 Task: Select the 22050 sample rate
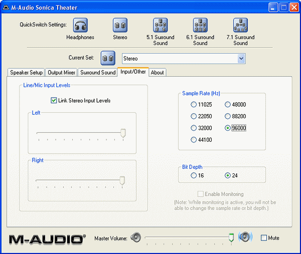coord(194,116)
